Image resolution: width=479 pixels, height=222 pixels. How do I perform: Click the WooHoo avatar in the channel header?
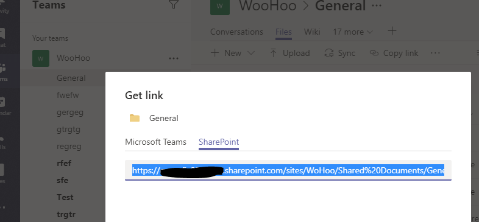tap(219, 7)
